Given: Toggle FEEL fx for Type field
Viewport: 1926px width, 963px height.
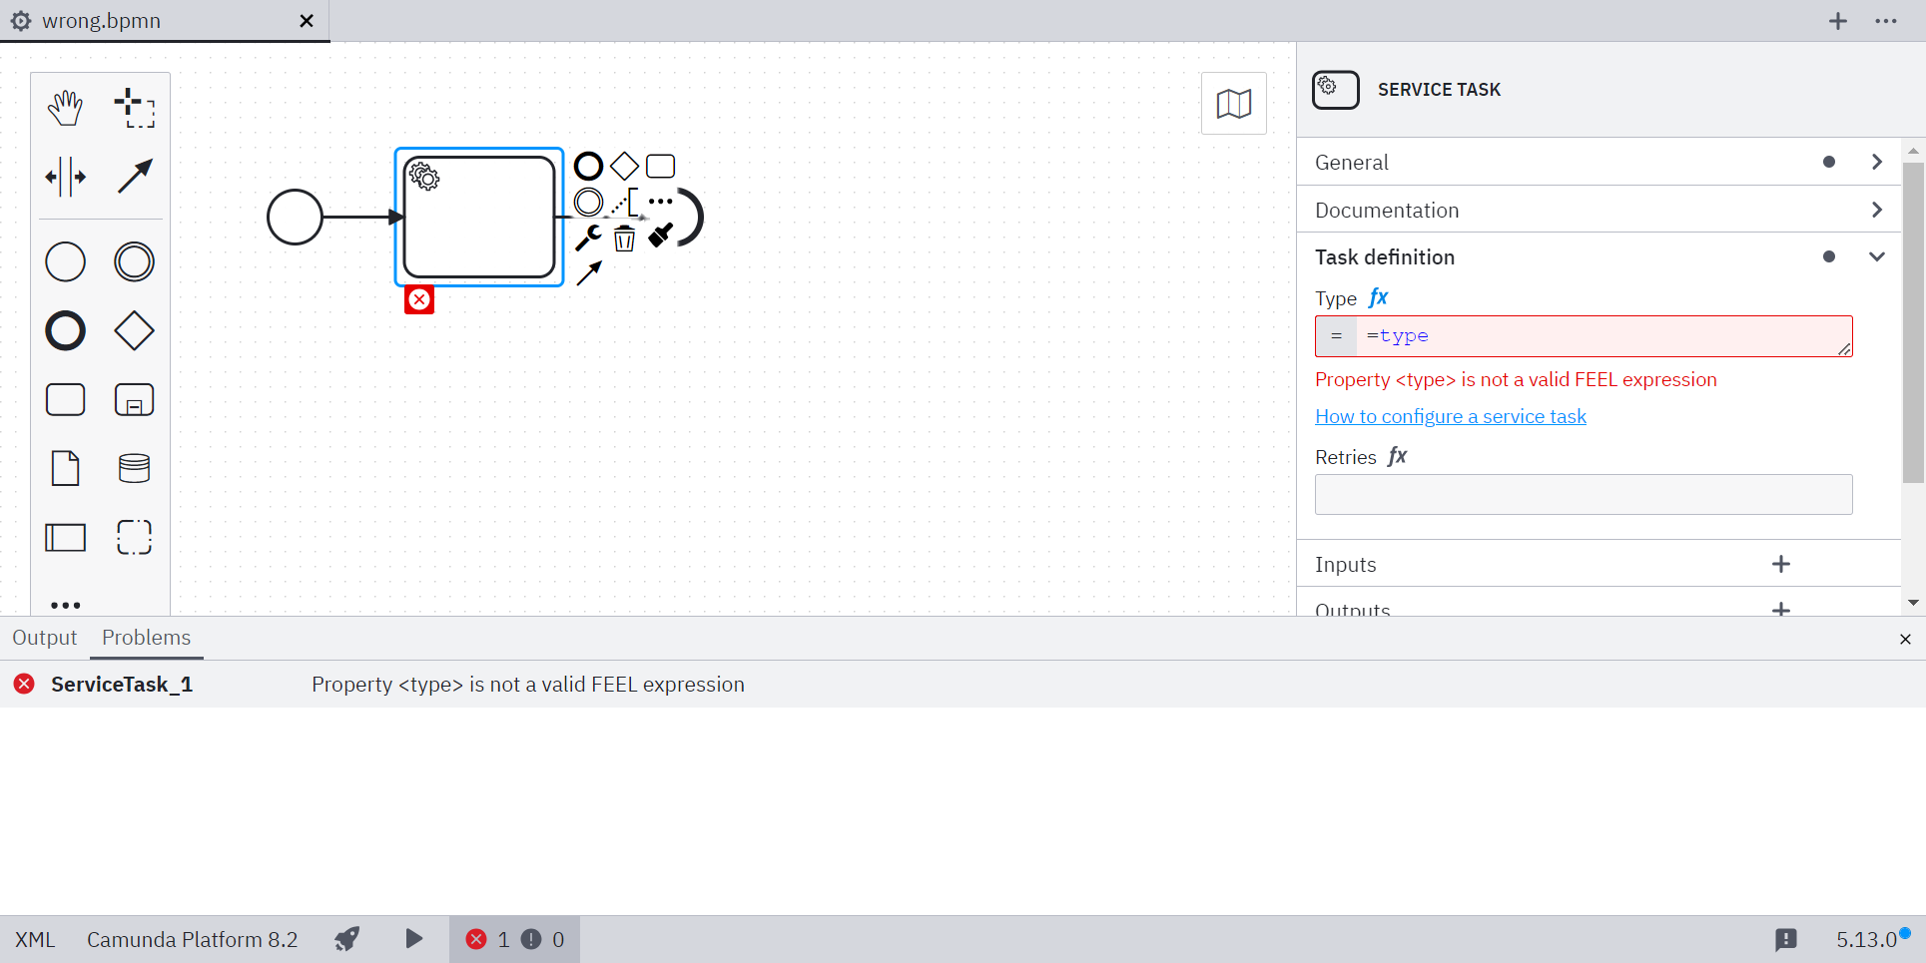Looking at the screenshot, I should click(x=1379, y=297).
